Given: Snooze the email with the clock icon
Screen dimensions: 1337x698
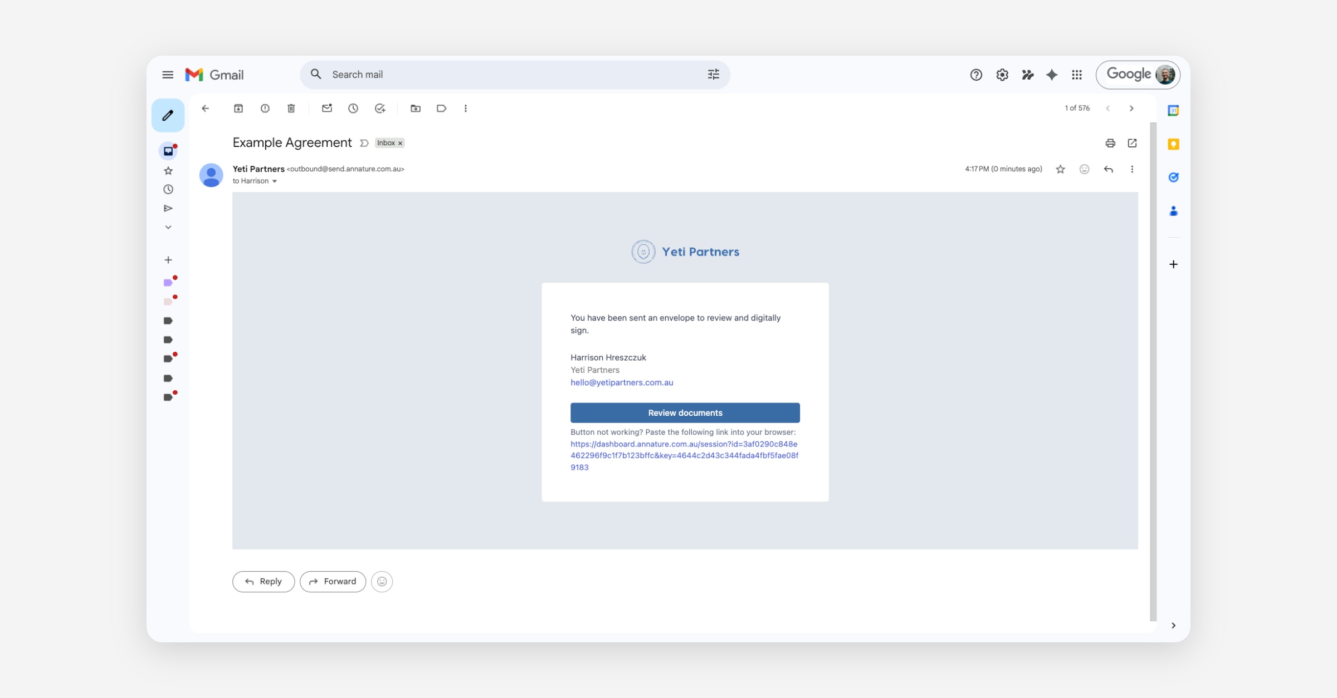Looking at the screenshot, I should click(x=353, y=109).
